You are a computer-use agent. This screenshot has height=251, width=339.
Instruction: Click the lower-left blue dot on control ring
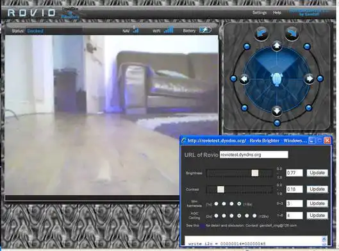coord(245,108)
